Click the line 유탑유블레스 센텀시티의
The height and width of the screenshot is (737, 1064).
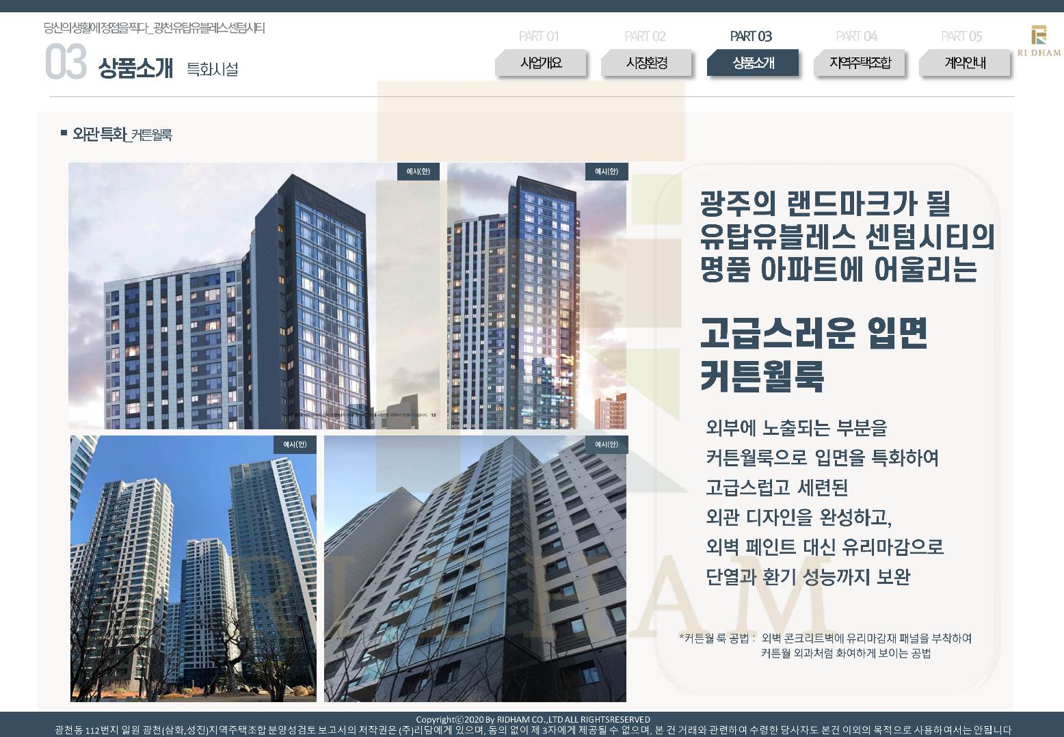(x=847, y=237)
